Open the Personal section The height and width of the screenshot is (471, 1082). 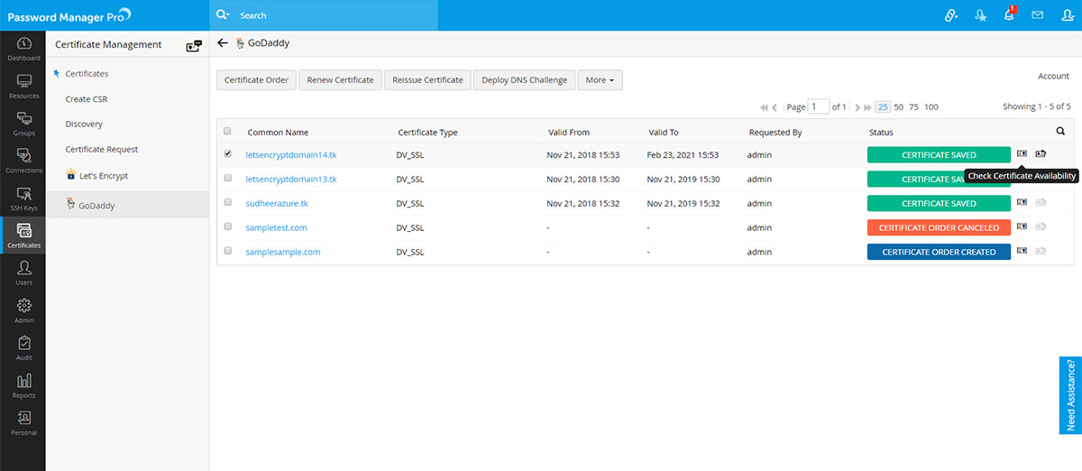click(x=23, y=423)
